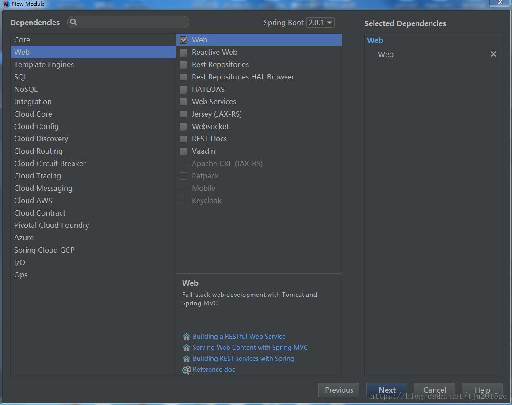This screenshot has width=512, height=405.
Task: Select the SQL category
Action: [93, 77]
